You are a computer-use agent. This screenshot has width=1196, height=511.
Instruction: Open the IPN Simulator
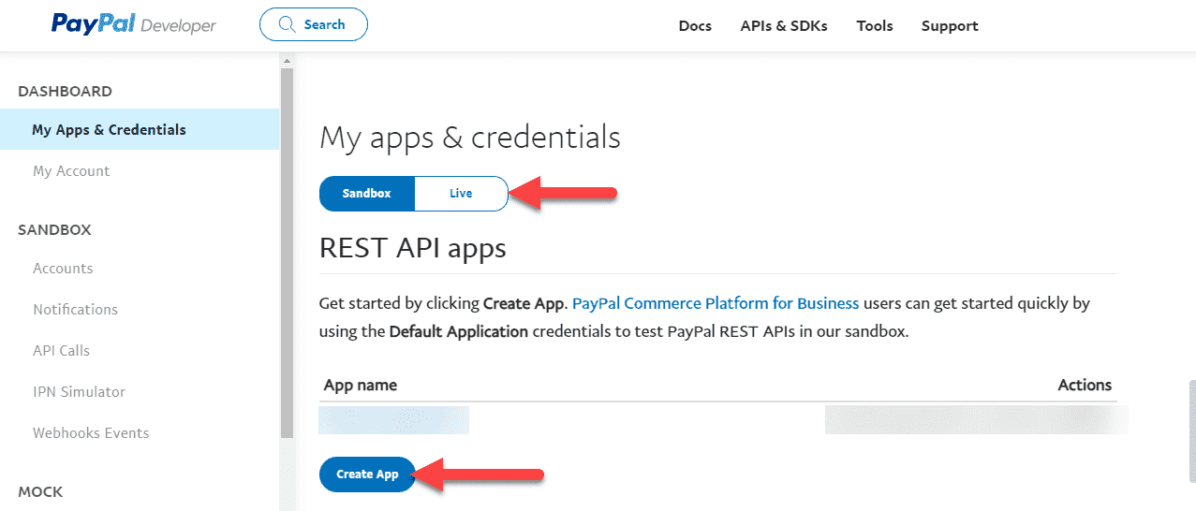coord(79,391)
